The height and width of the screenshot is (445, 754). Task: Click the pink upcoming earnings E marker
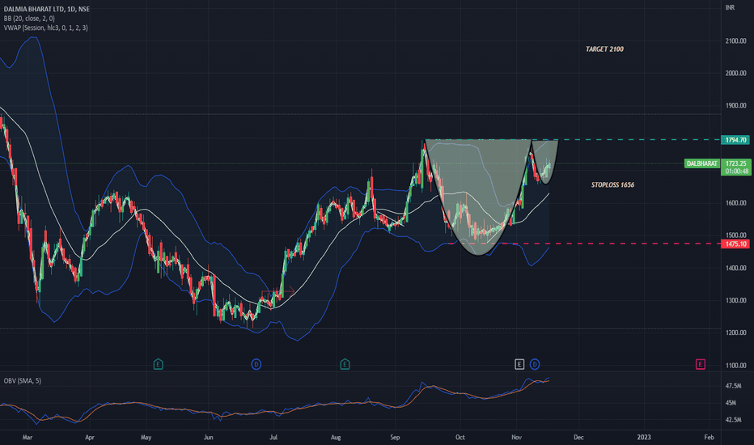701,364
